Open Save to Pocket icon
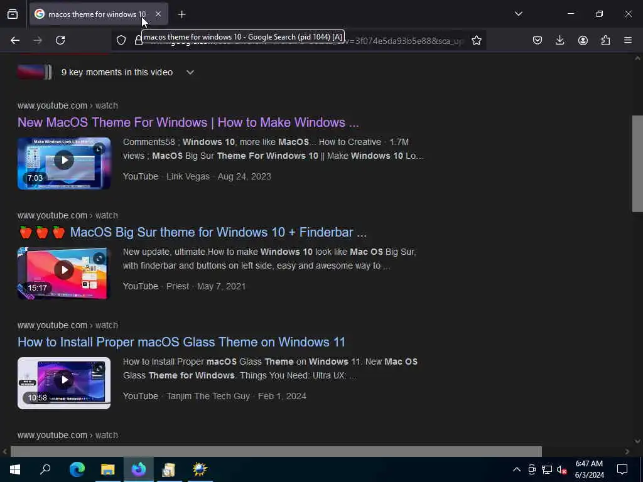This screenshot has height=482, width=643. tap(538, 40)
